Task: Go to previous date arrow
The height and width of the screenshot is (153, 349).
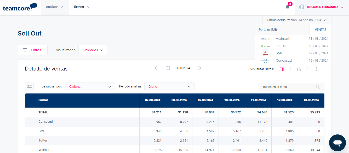Action: pos(156,68)
